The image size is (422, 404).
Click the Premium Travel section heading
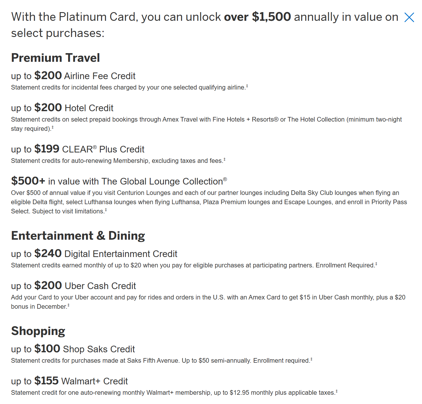tap(55, 58)
